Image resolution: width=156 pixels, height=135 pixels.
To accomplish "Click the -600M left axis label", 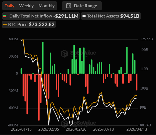I will [x=13, y=108].
